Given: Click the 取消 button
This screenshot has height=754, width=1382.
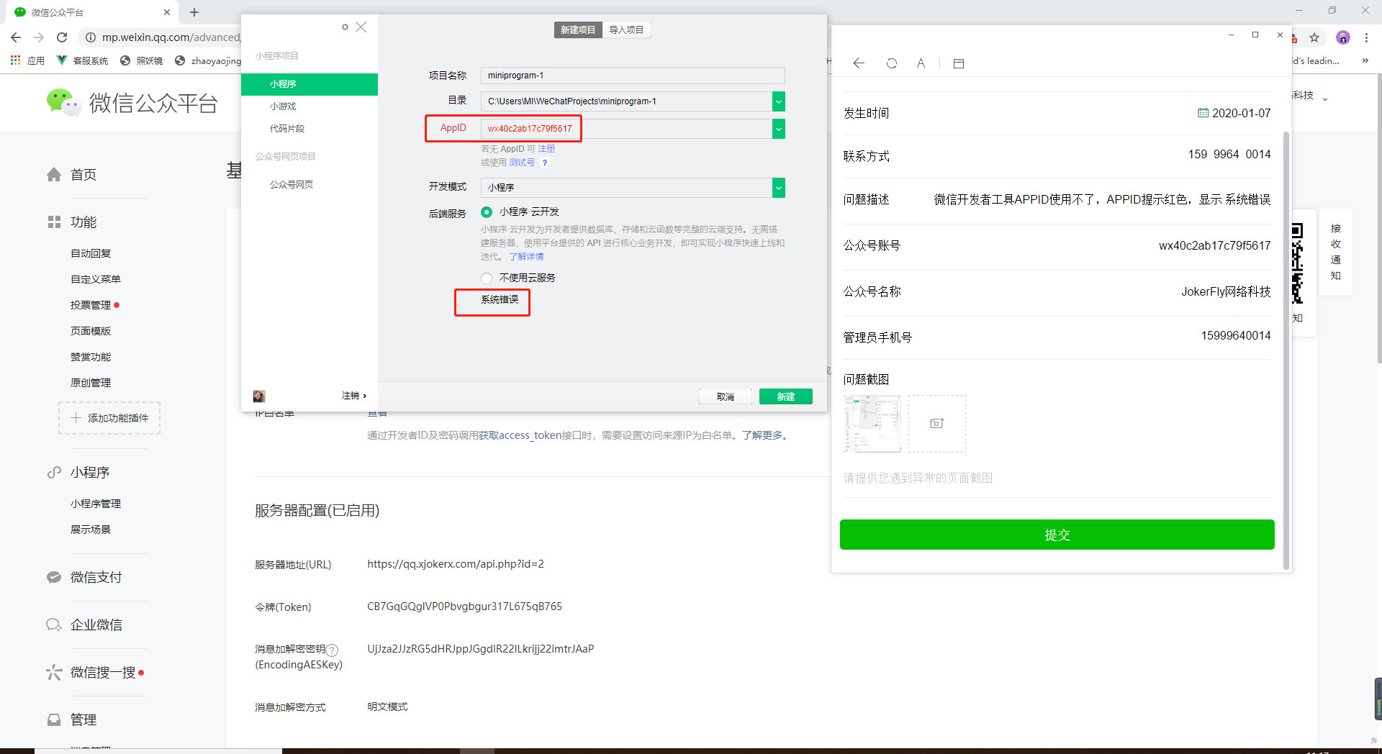Looking at the screenshot, I should pyautogui.click(x=726, y=397).
